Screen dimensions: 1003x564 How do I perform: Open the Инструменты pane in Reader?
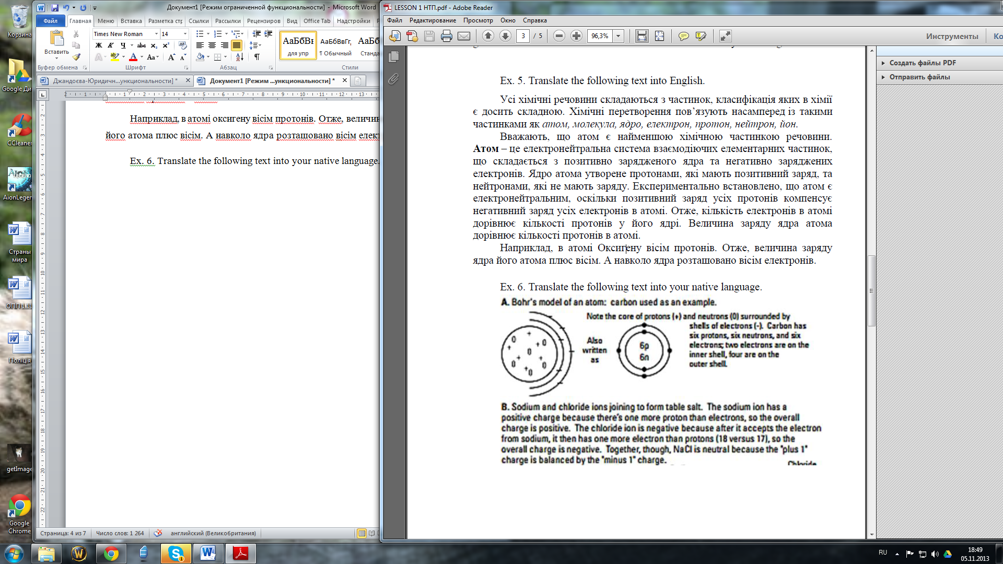click(x=952, y=36)
